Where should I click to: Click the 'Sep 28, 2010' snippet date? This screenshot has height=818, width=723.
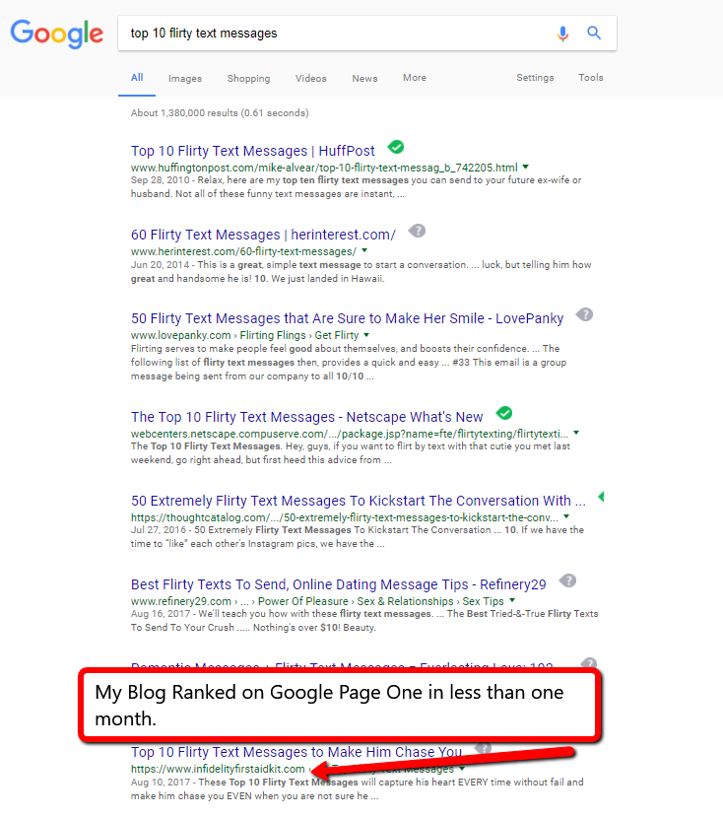click(160, 180)
